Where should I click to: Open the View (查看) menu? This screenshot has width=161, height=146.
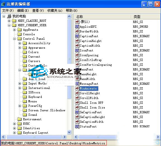point(38,10)
